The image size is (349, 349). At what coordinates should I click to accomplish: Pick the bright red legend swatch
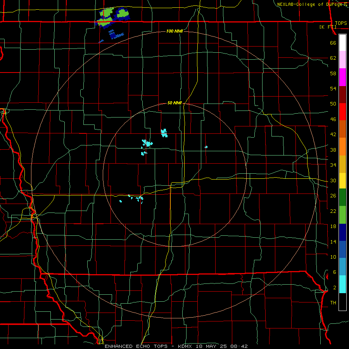[342, 112]
